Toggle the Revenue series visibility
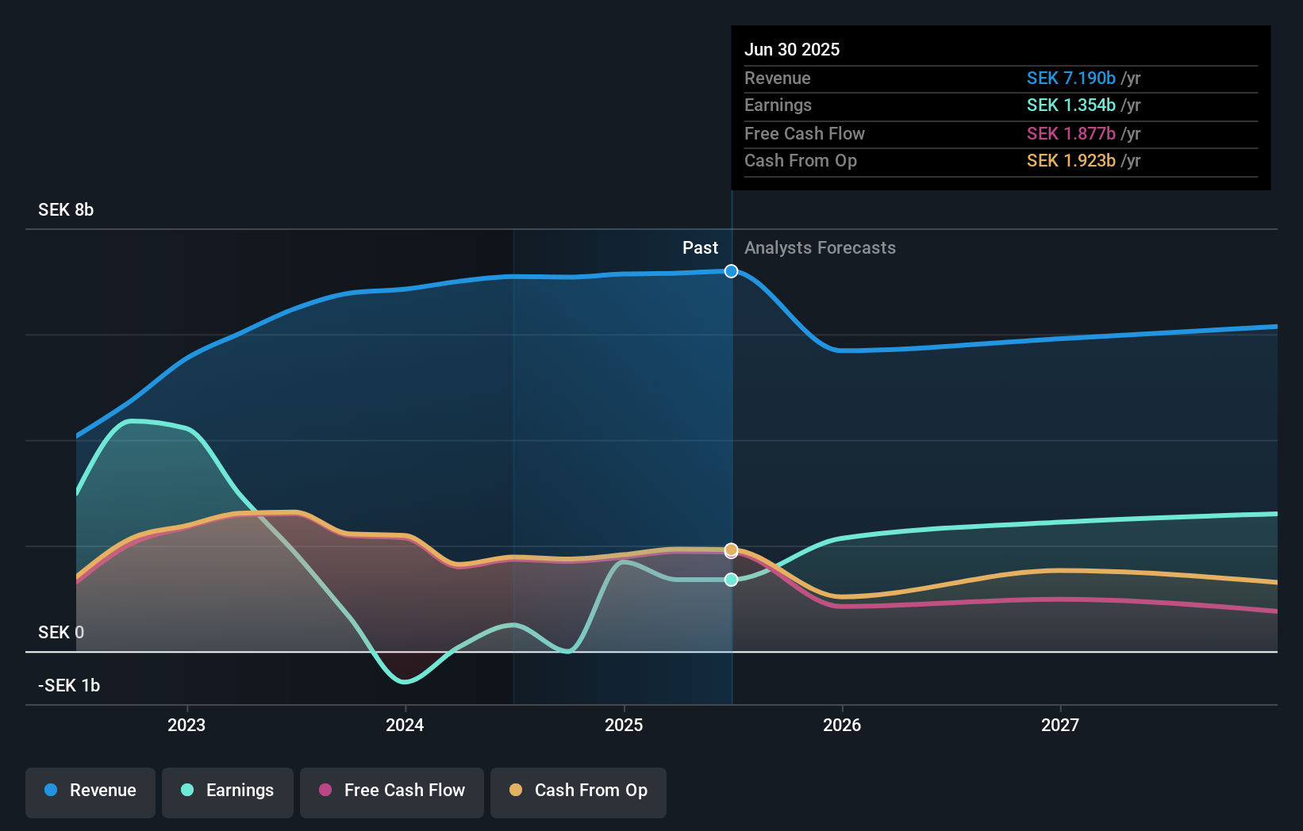 pyautogui.click(x=90, y=791)
